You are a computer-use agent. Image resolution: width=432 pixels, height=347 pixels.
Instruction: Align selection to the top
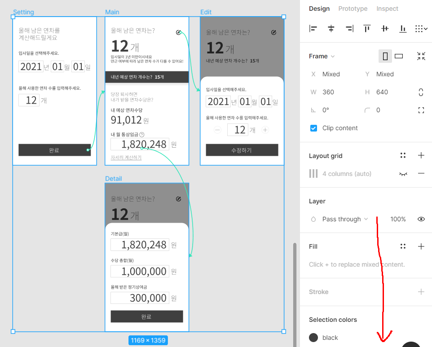367,28
